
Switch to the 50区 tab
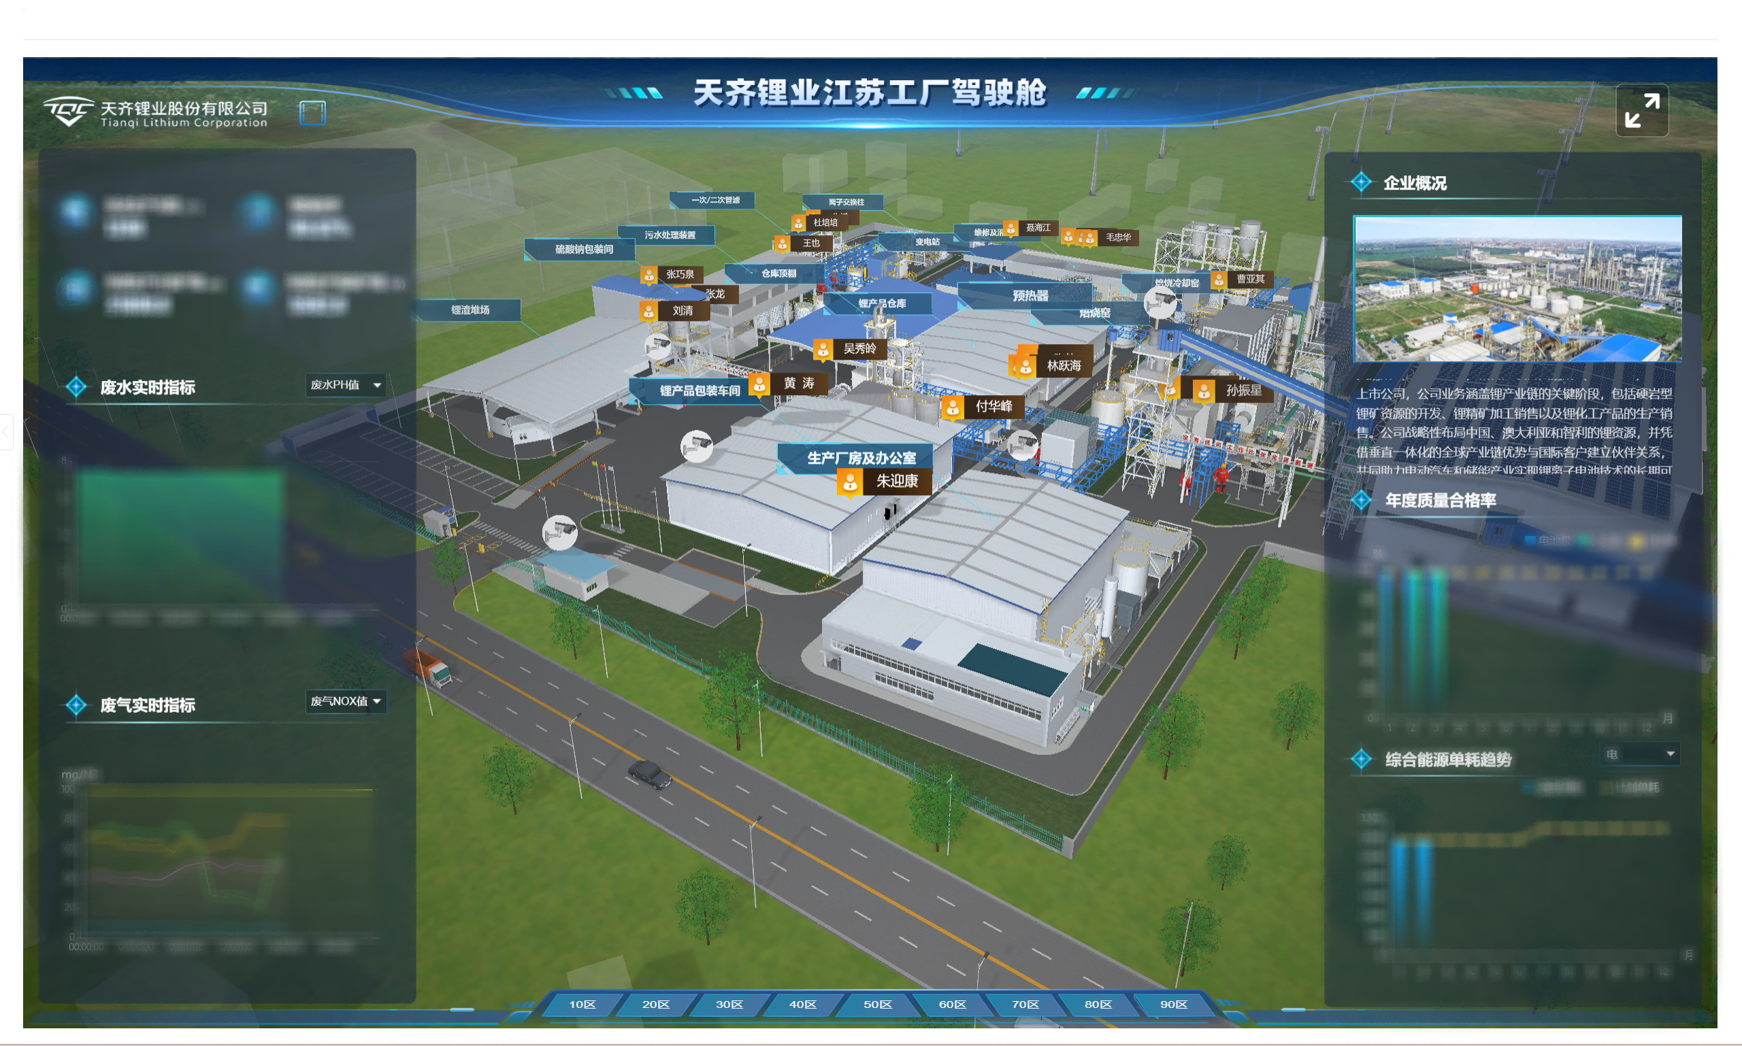click(x=877, y=1005)
